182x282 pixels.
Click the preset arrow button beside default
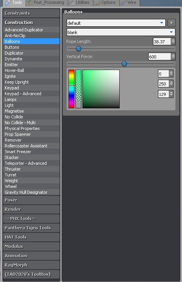tap(172, 23)
